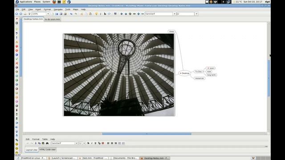Switch to '[test.mm - FreeMind' taskbar window
Screen dimensions: 285x160
click(94, 158)
